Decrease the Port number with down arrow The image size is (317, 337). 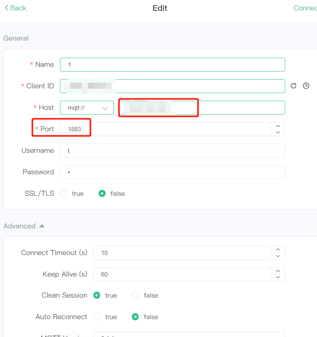(278, 132)
